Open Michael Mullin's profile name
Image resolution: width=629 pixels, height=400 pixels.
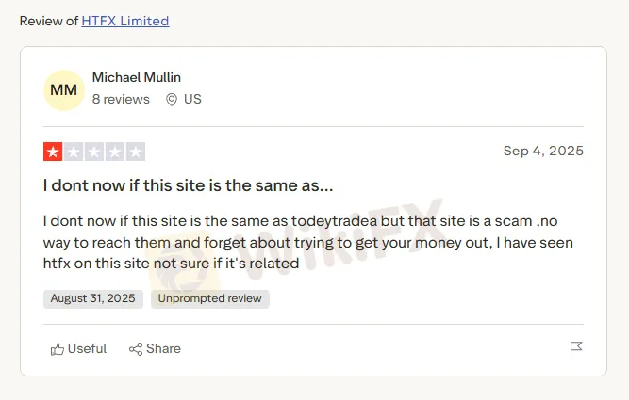click(x=137, y=77)
